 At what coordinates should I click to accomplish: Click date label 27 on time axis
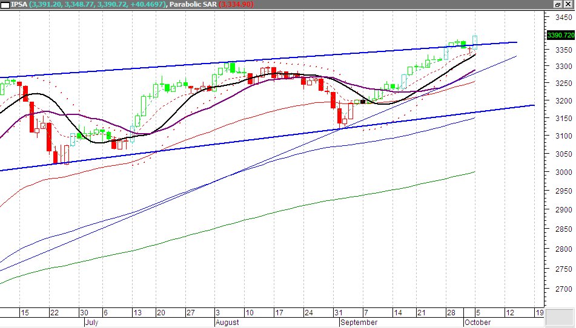tap(190, 313)
